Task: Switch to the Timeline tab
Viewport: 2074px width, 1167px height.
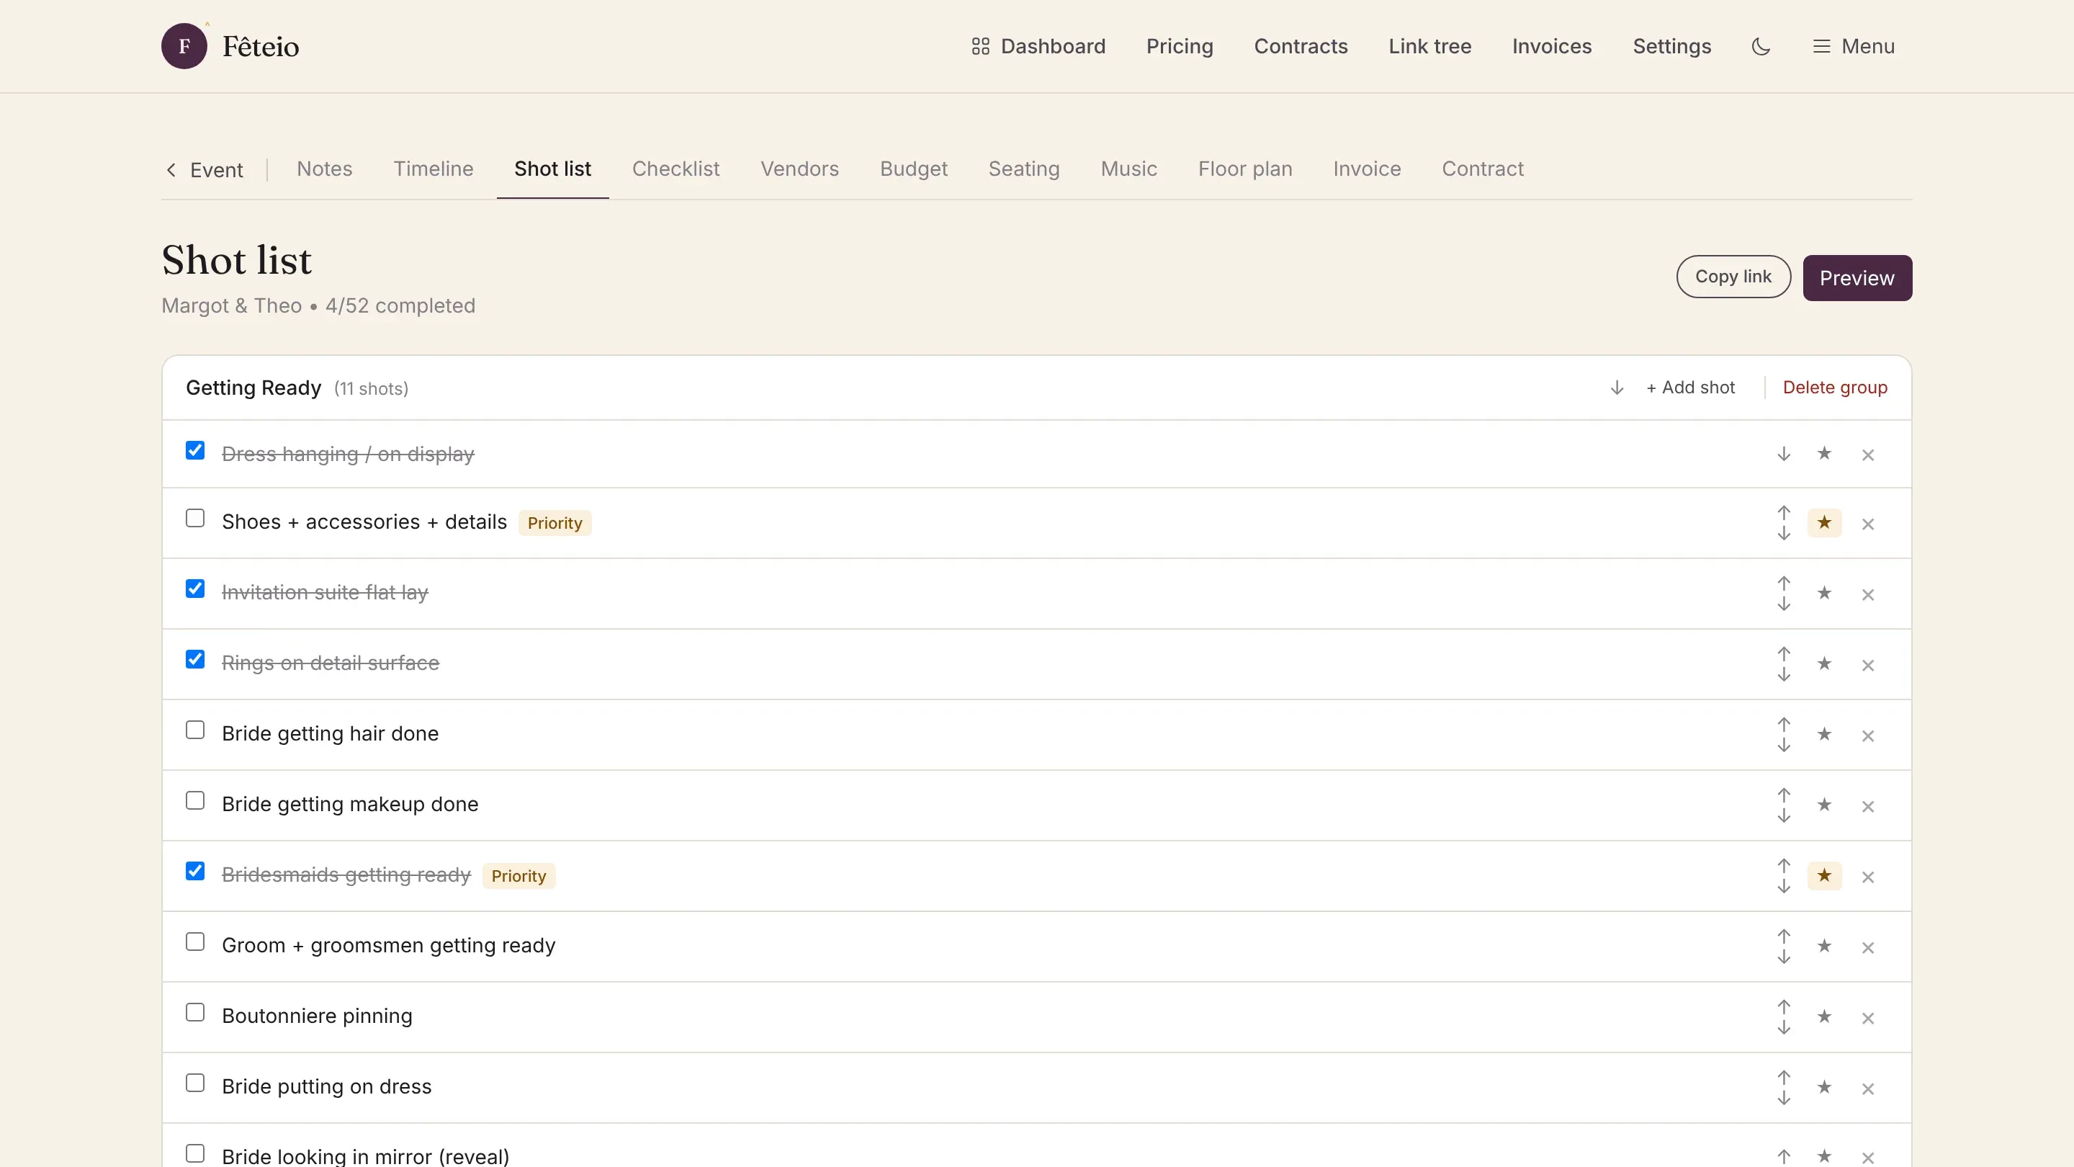Action: pos(433,169)
